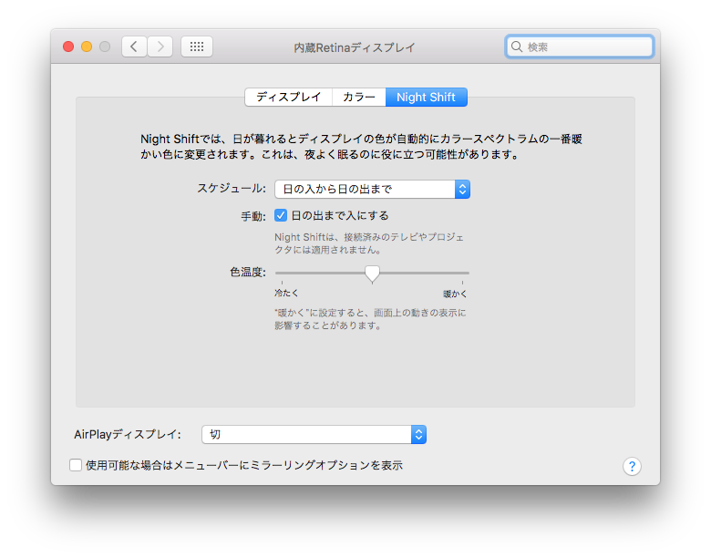This screenshot has height=558, width=711.
Task: Switch to the カラー tab
Action: (358, 97)
